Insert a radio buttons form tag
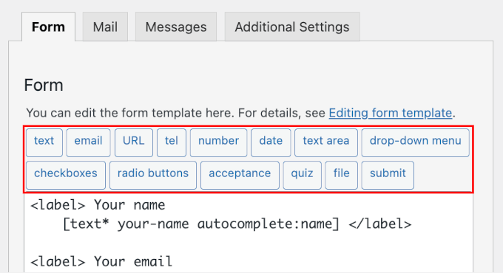Viewport: 503px width, 273px height. coord(153,176)
